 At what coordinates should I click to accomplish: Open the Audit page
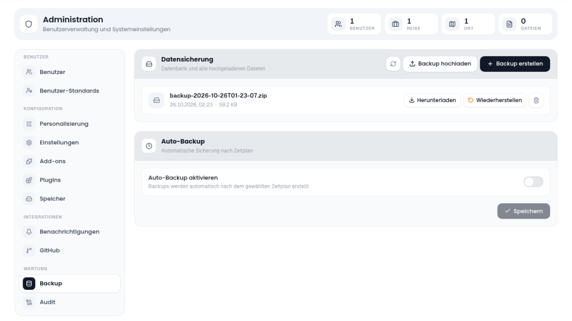70,302
